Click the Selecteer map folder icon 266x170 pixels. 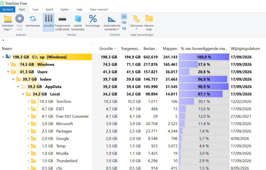coord(8,19)
